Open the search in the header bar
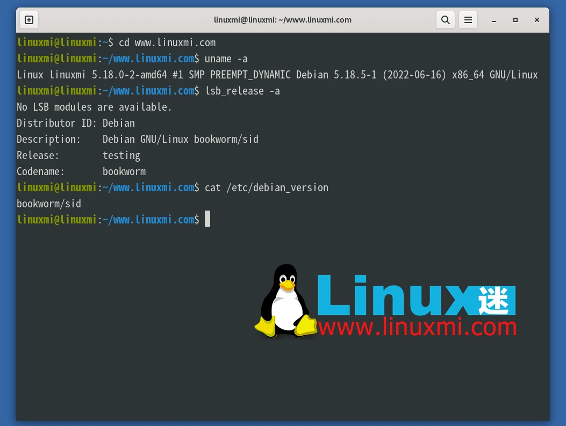The width and height of the screenshot is (566, 426). tap(445, 20)
